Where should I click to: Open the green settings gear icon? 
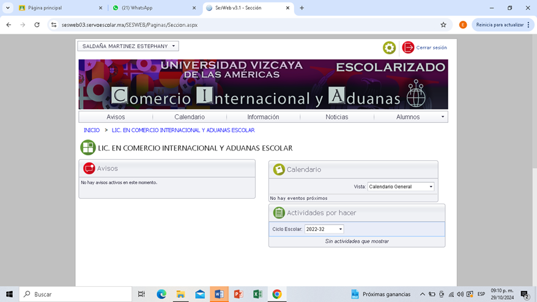pos(389,48)
